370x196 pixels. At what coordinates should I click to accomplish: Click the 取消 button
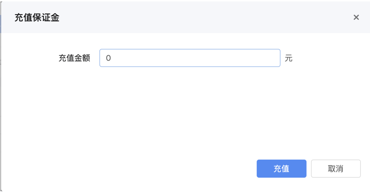click(x=336, y=169)
